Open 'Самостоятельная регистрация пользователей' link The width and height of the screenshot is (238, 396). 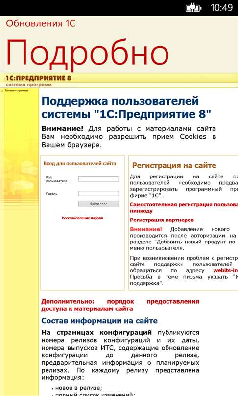pos(184,208)
